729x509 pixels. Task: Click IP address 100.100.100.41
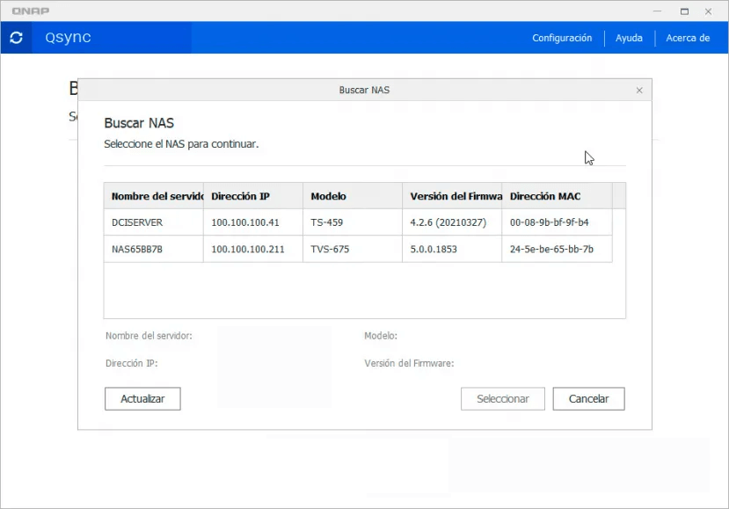tap(245, 222)
